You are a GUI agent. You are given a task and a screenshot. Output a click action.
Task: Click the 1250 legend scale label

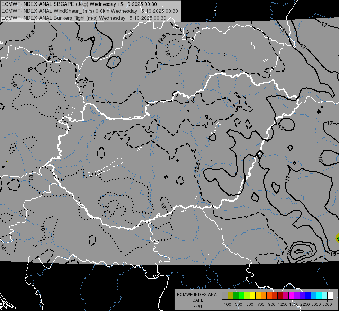283,304
